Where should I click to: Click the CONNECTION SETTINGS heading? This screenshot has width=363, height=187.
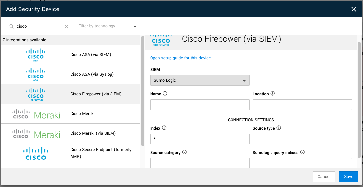point(251,120)
